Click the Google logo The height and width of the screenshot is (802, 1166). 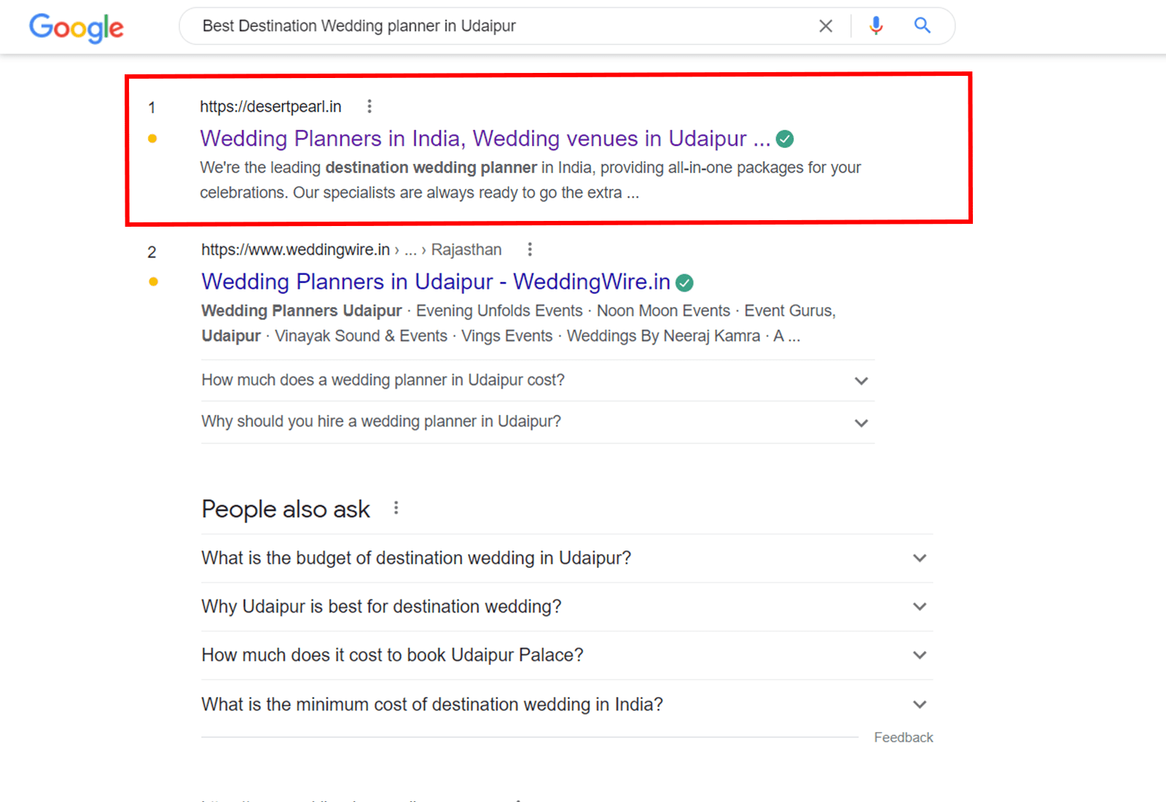(x=77, y=28)
